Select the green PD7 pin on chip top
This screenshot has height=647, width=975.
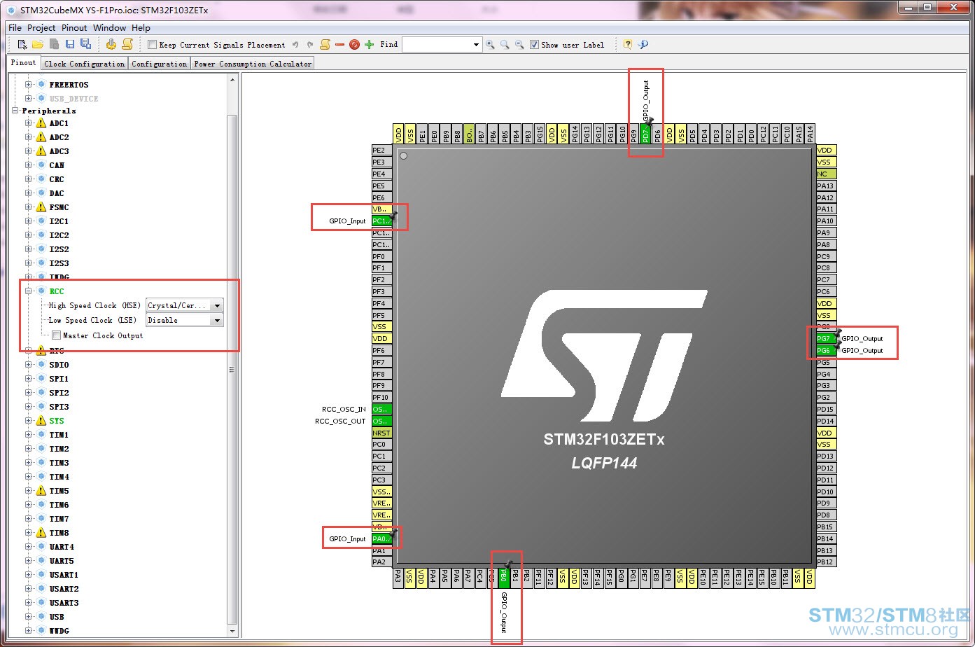pyautogui.click(x=646, y=134)
